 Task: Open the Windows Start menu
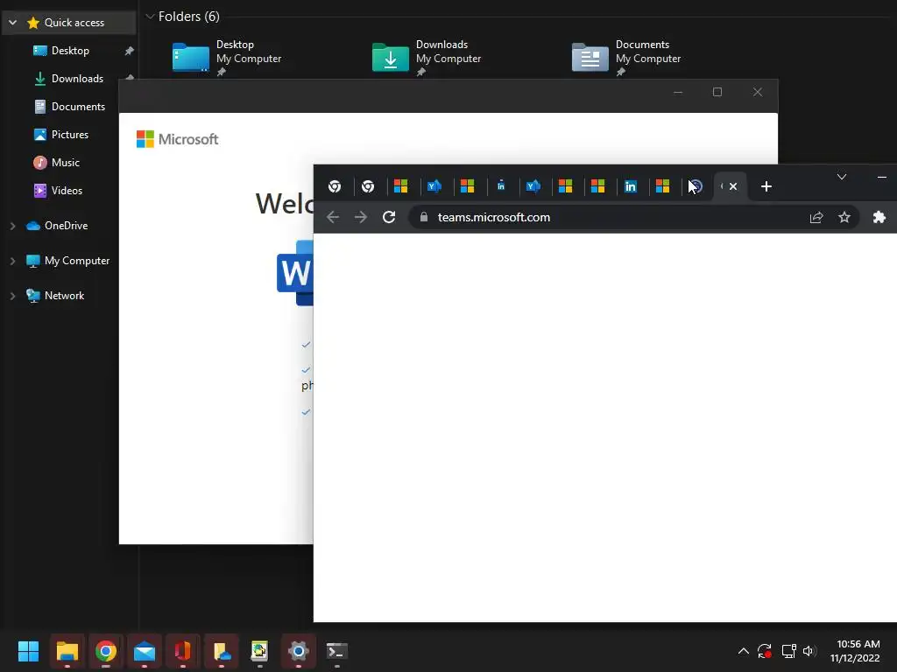click(28, 651)
